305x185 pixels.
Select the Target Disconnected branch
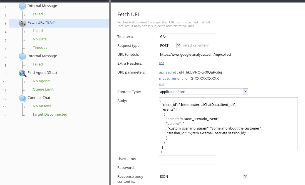pos(50,115)
